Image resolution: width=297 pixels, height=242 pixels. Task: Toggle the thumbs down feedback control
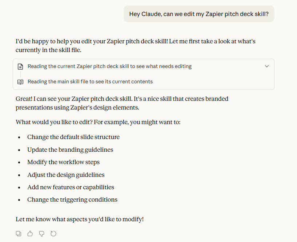click(41, 233)
